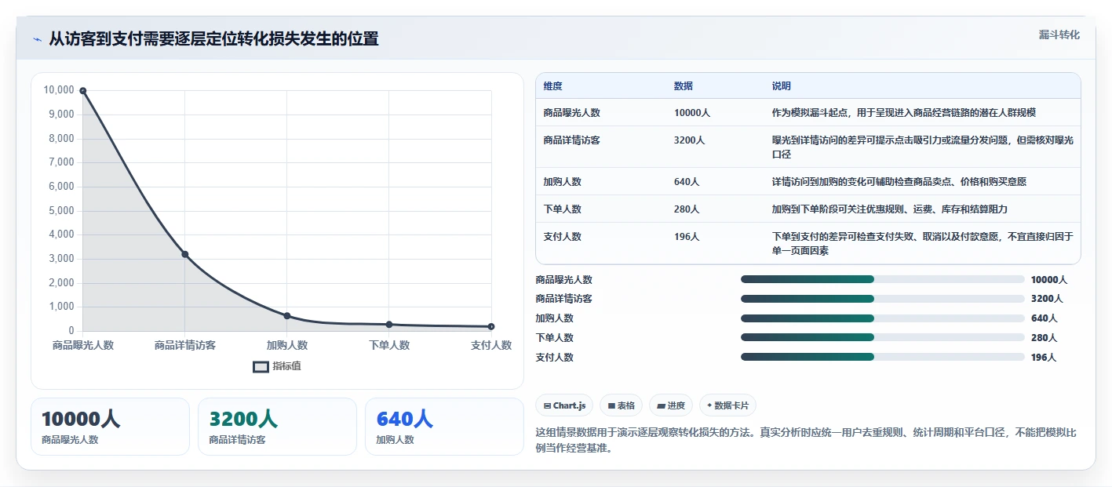Click footnote paragraph starting 这组情景数据
Viewport: 1112px width, 487px height.
point(805,441)
